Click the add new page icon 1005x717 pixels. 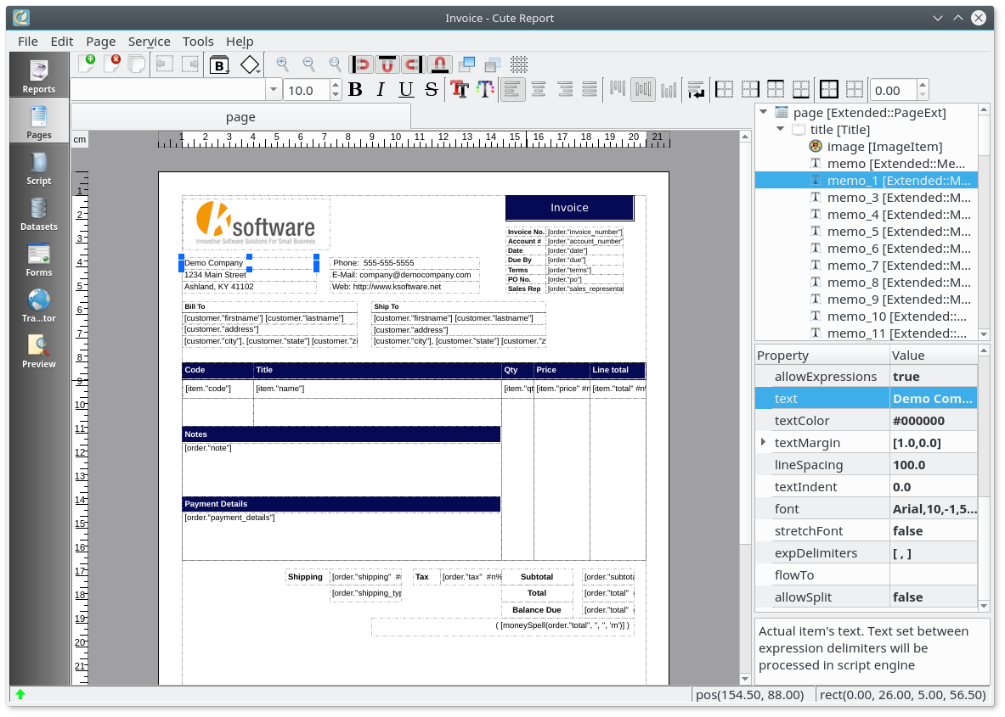point(87,64)
